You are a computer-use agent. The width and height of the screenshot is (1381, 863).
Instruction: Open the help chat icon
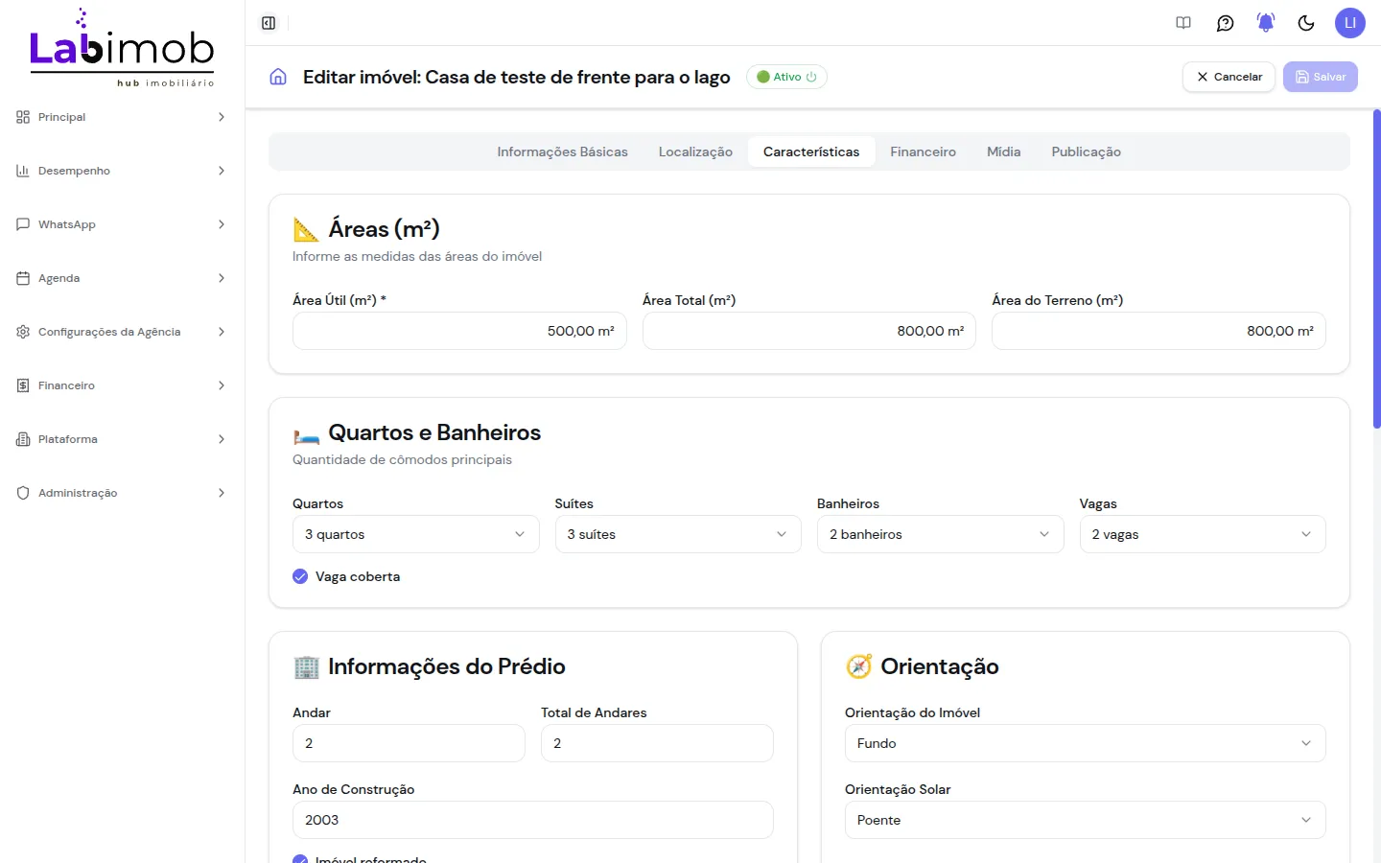click(x=1225, y=23)
